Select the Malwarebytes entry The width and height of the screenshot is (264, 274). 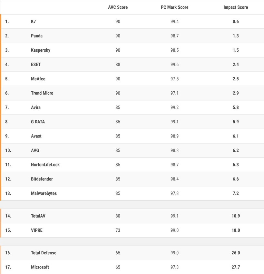point(44,193)
